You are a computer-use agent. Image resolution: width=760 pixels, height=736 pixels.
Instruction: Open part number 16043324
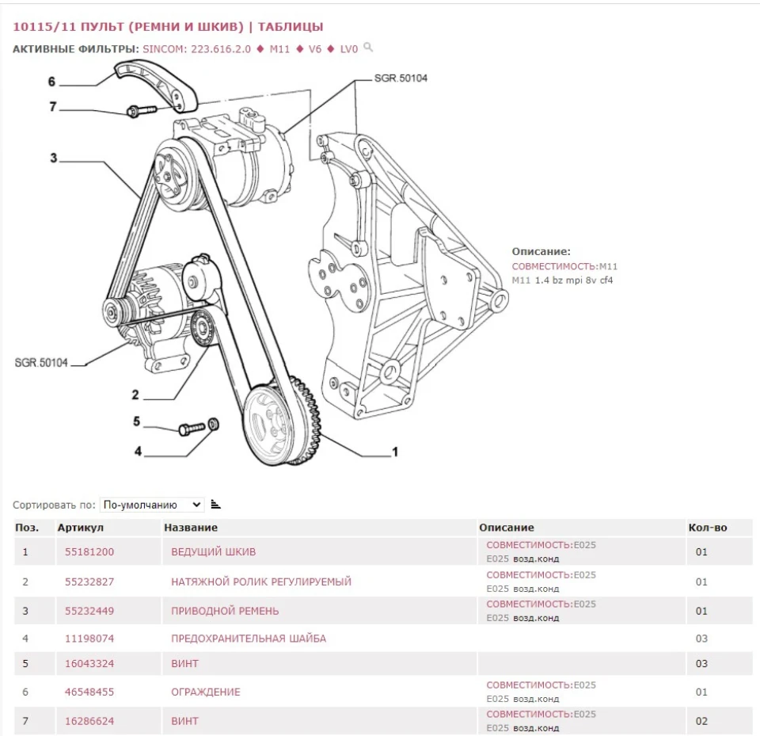89,664
